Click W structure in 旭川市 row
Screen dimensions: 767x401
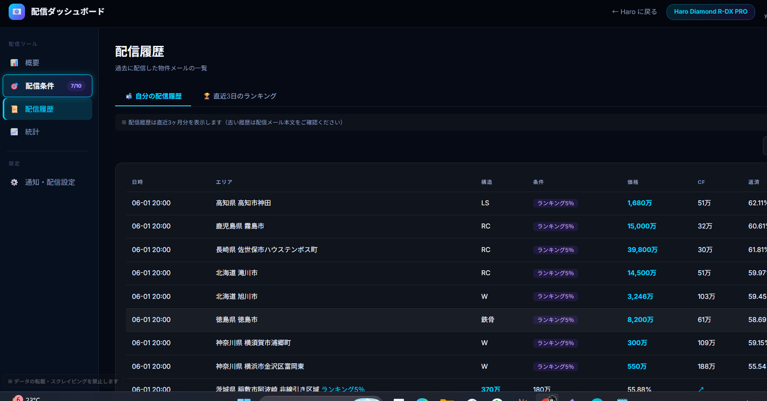pos(484,297)
